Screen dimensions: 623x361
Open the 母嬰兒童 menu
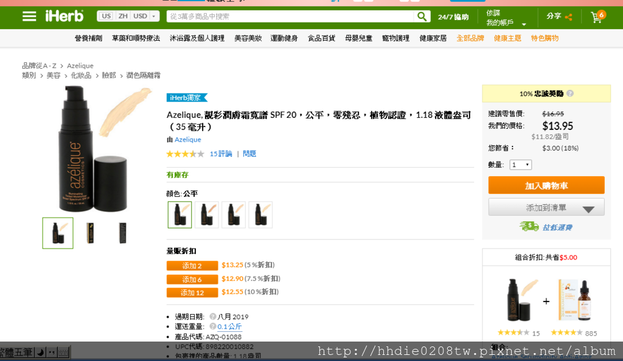[358, 38]
